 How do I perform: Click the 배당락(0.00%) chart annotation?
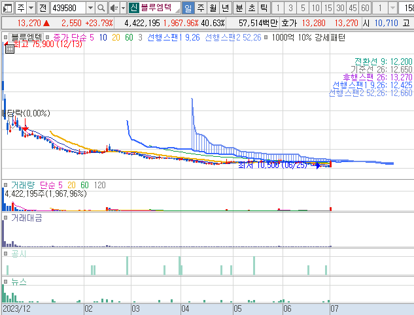pyautogui.click(x=26, y=114)
